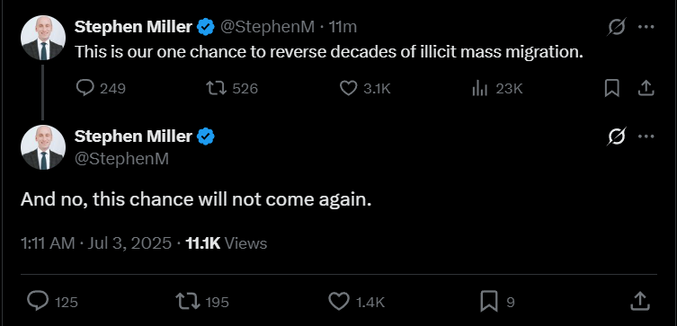The width and height of the screenshot is (677, 326).
Task: Open Grok icon on the first tweet
Action: pyautogui.click(x=616, y=27)
